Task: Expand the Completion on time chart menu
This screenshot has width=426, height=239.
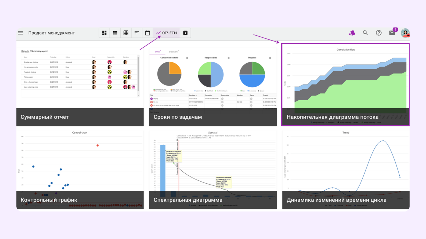Action: pyautogui.click(x=187, y=58)
